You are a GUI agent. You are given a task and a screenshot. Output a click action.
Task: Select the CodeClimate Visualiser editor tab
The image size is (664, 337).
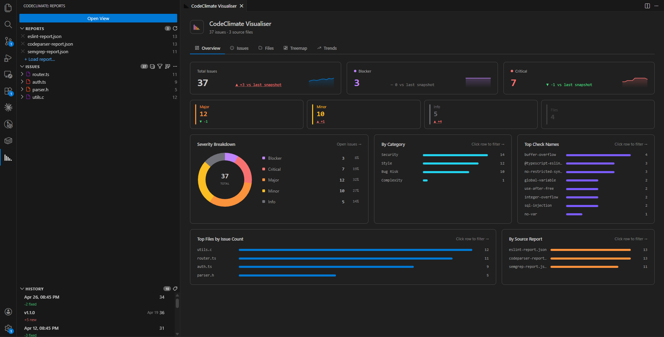pos(213,6)
